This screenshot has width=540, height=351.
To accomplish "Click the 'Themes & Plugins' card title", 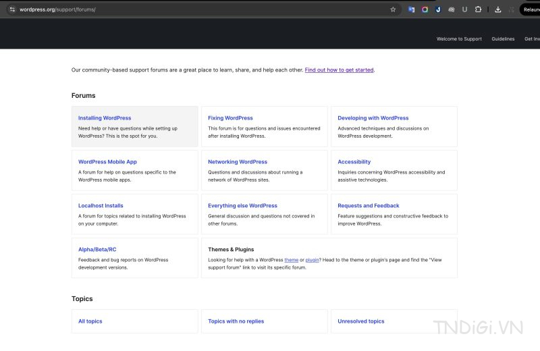I will coord(231,249).
